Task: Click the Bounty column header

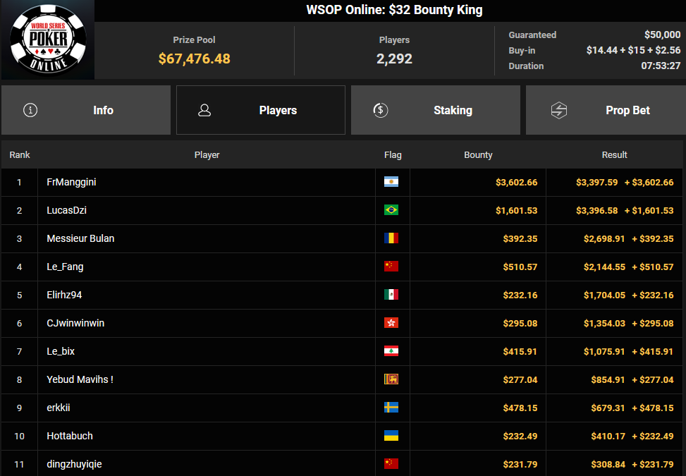Action: pyautogui.click(x=478, y=155)
